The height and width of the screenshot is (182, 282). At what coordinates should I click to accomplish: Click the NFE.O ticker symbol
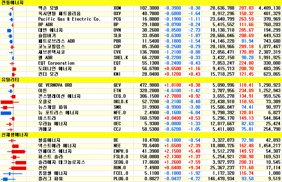point(120,113)
